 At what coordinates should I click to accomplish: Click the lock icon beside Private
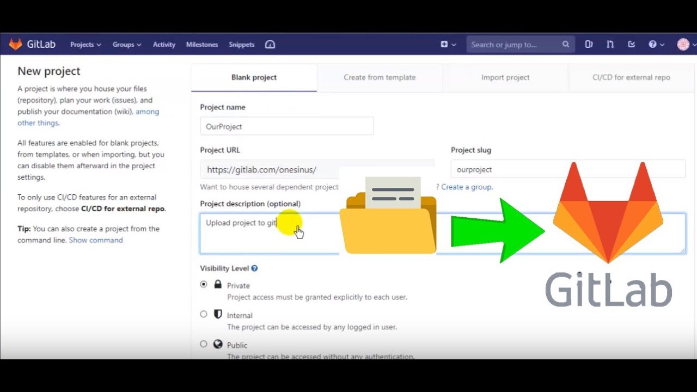tap(218, 284)
